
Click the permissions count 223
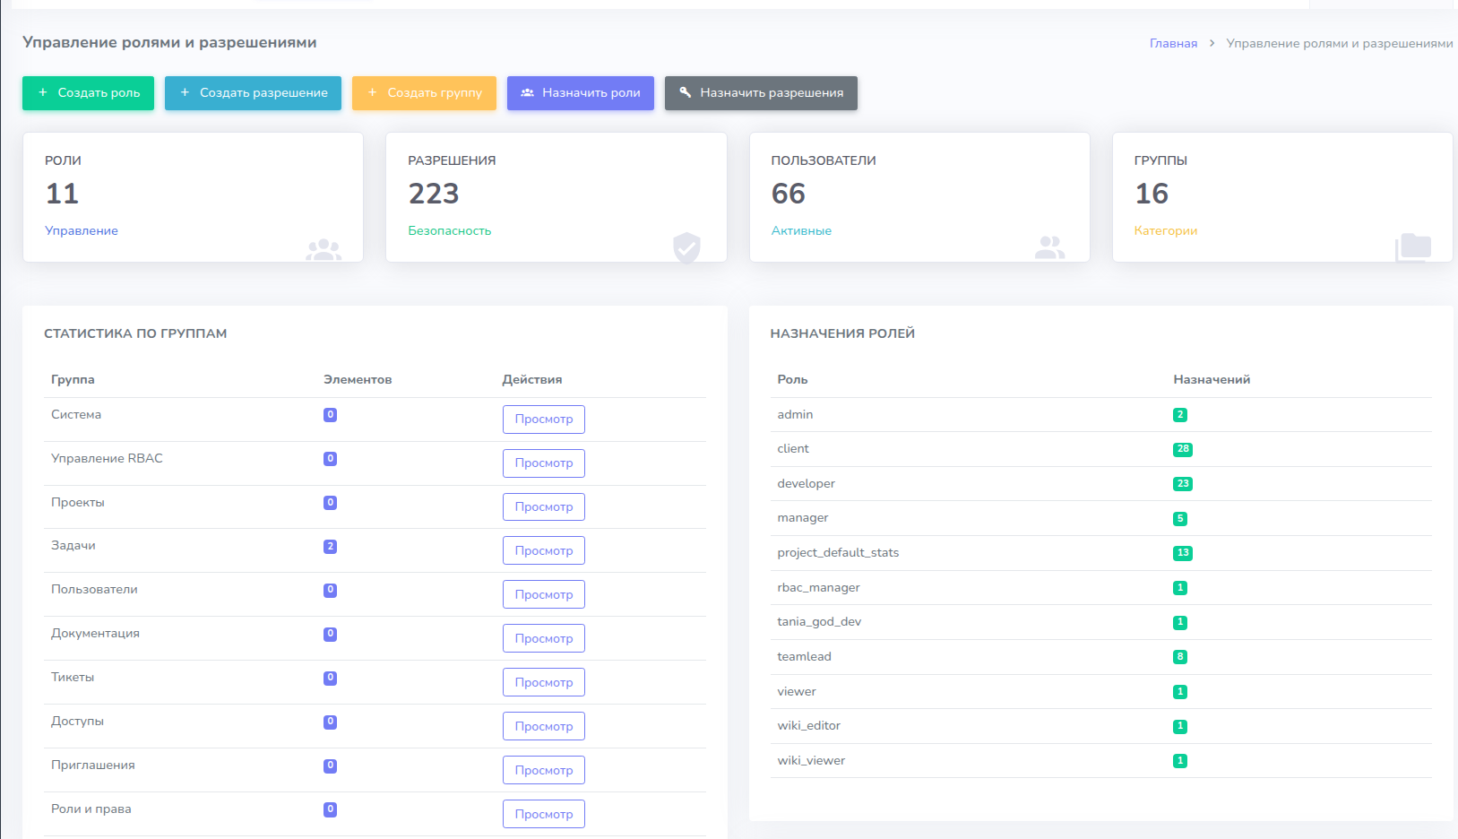point(434,194)
